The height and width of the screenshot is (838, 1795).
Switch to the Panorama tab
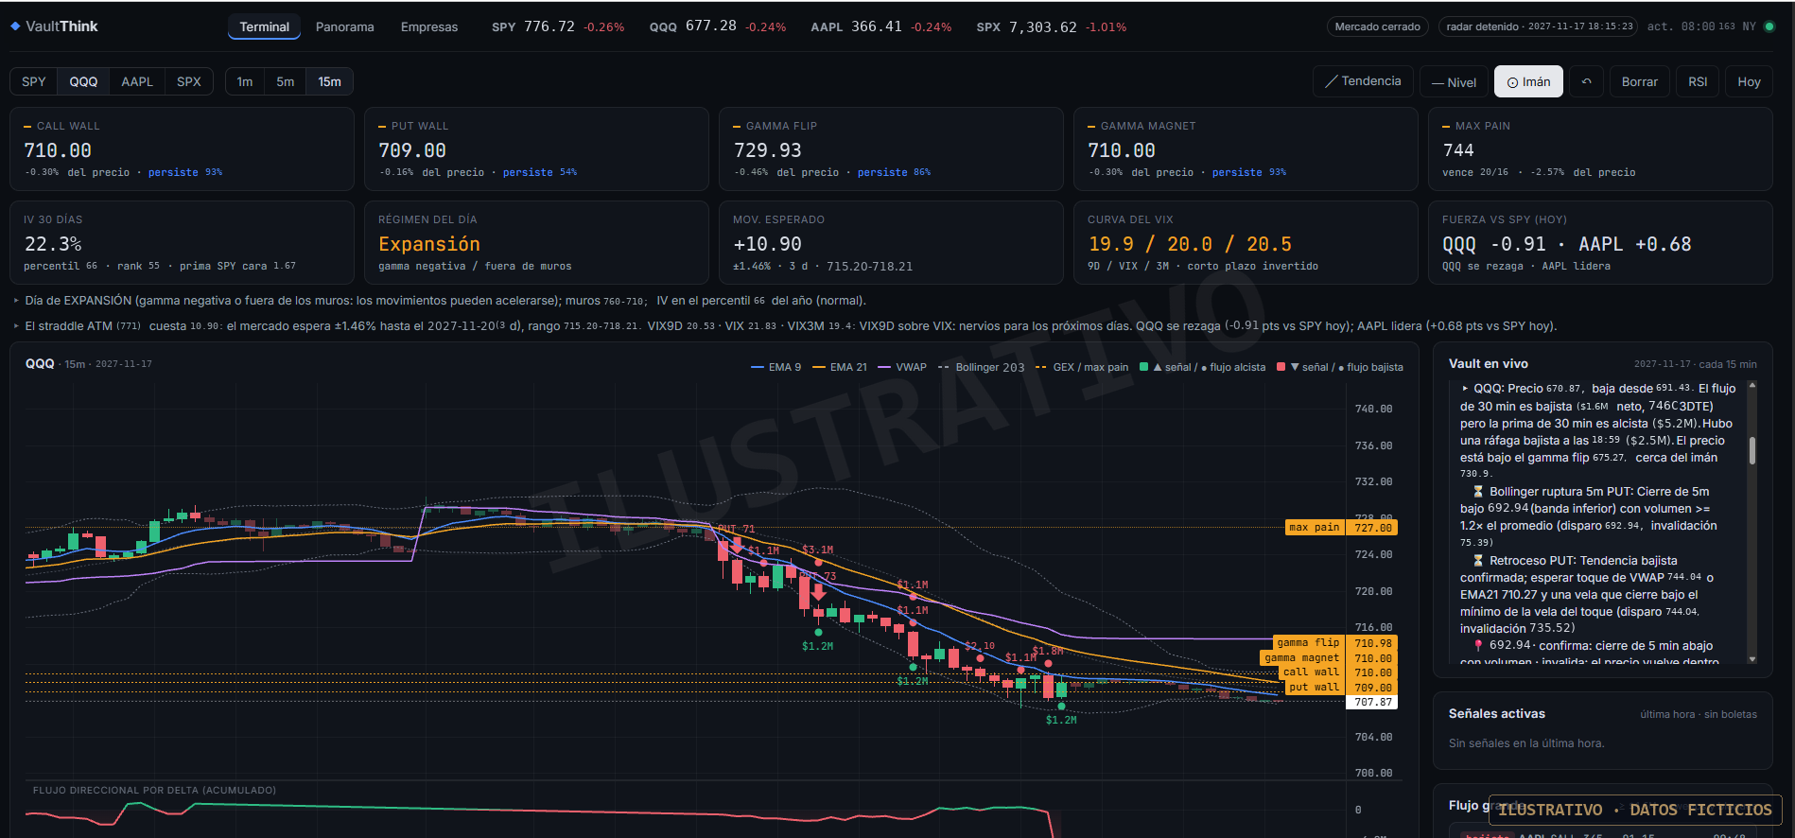(x=344, y=26)
